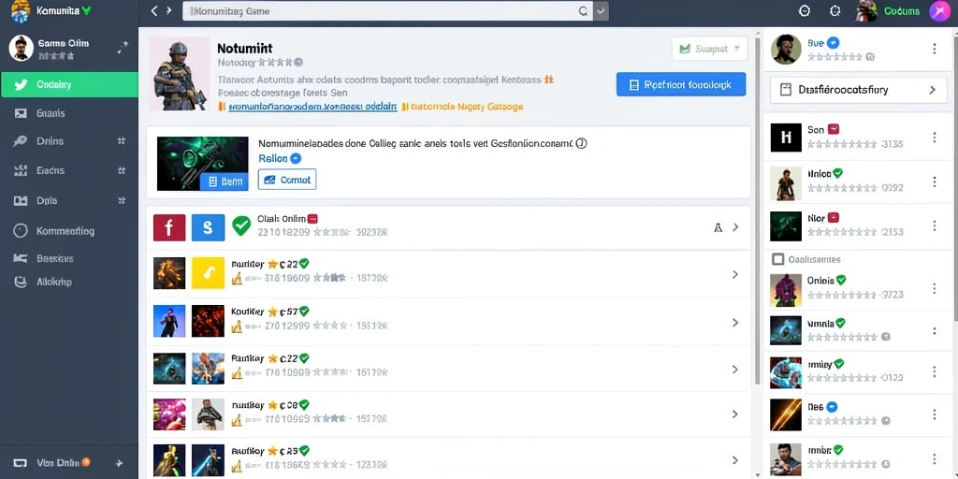Click the back arrow in top bar
Viewport: 958px width, 479px height.
[x=154, y=11]
